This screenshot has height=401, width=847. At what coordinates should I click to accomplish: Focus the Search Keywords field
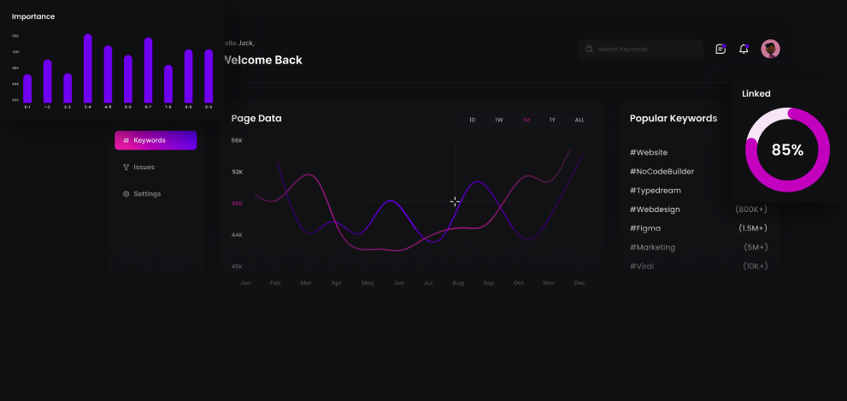640,50
